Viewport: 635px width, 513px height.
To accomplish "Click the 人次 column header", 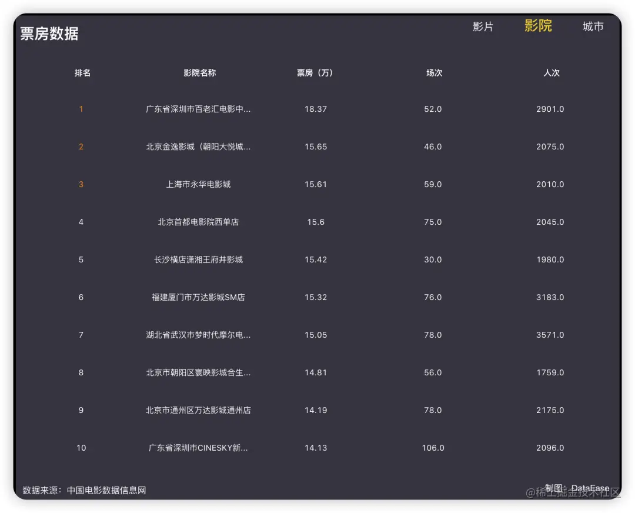I will [x=551, y=73].
